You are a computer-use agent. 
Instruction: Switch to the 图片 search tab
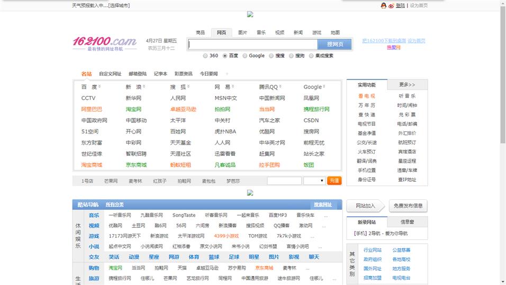(x=242, y=32)
